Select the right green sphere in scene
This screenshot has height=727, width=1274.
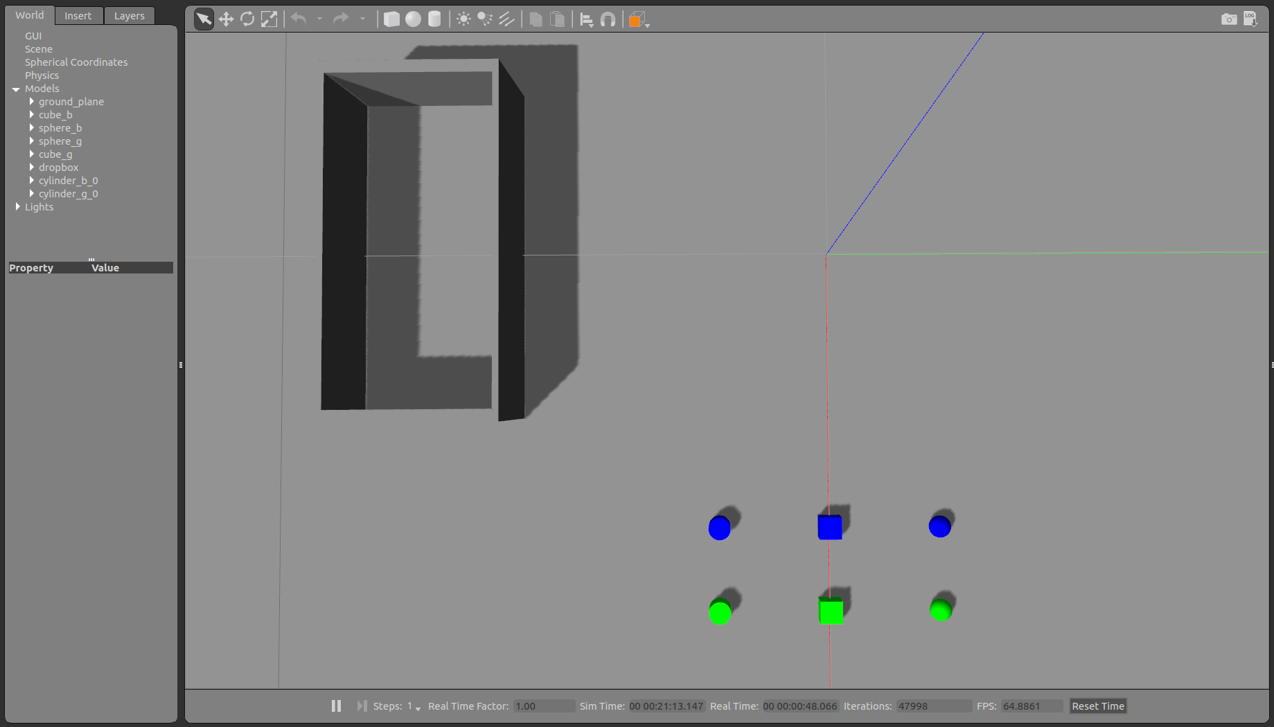pos(941,610)
